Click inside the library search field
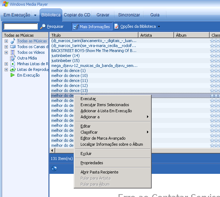Image resolution: width=220 pixels, height=197 pixels. pyautogui.click(x=21, y=26)
